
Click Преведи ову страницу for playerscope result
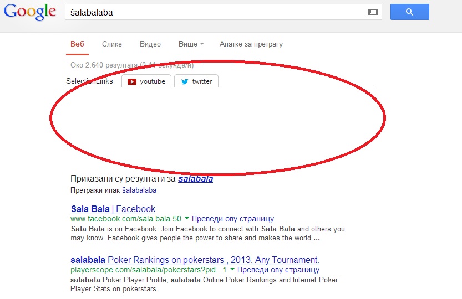278,270
